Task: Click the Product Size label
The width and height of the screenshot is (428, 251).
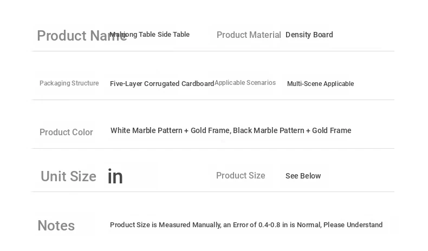Action: 241,175
